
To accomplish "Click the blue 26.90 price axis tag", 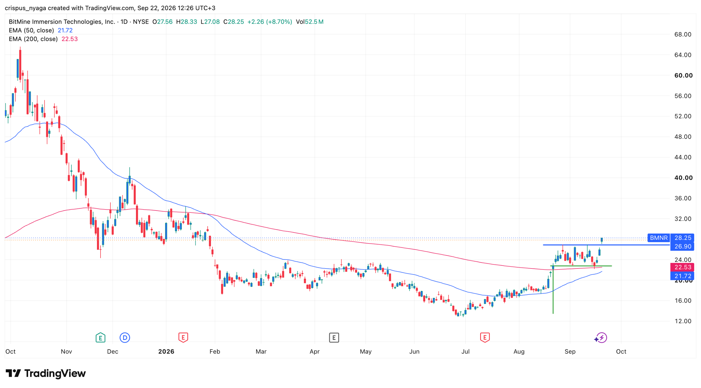I will [x=682, y=246].
